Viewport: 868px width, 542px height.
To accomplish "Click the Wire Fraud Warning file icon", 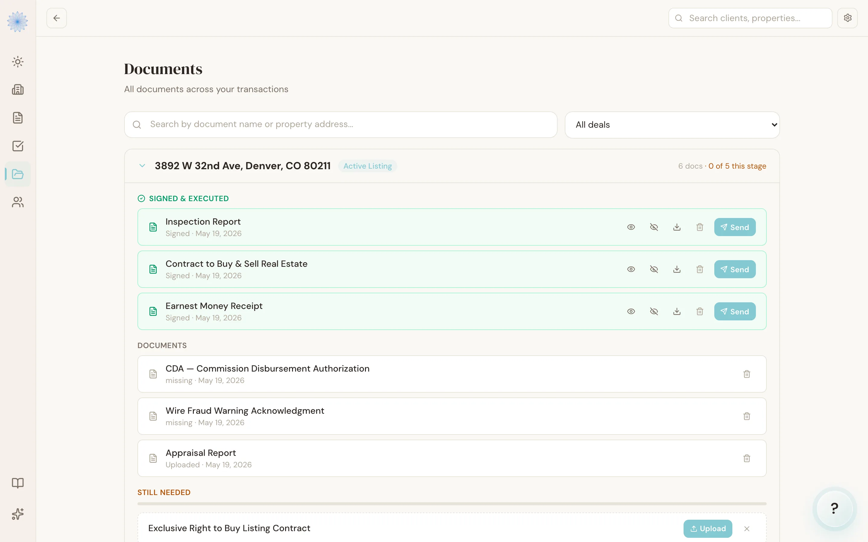I will tap(153, 416).
